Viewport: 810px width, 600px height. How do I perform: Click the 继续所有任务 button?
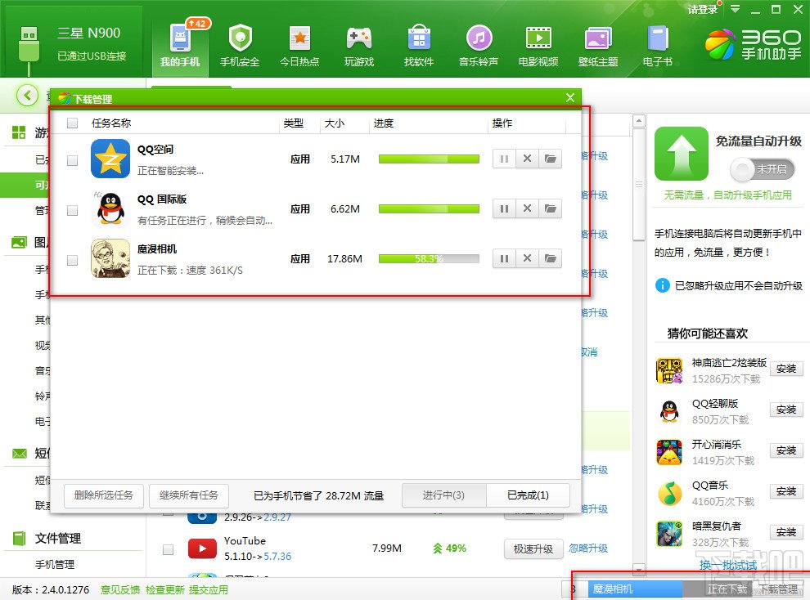click(189, 495)
